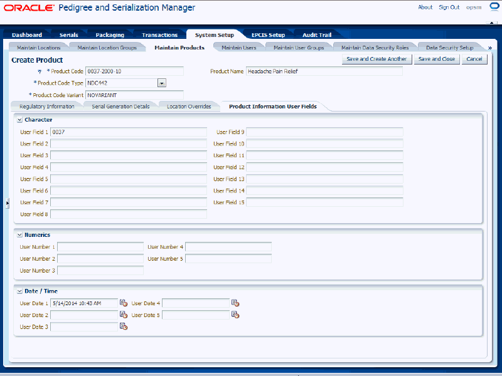Click the User Date 3 input field
Screen dimensions: 502x376
point(84,326)
